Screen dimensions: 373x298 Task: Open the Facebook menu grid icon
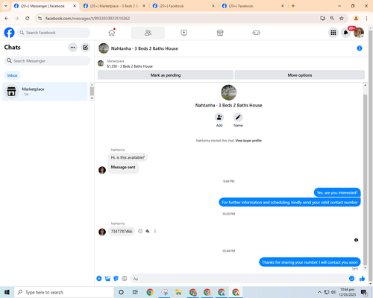click(x=333, y=33)
